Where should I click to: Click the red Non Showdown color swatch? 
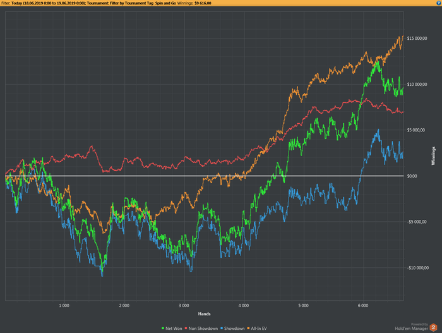[186, 328]
